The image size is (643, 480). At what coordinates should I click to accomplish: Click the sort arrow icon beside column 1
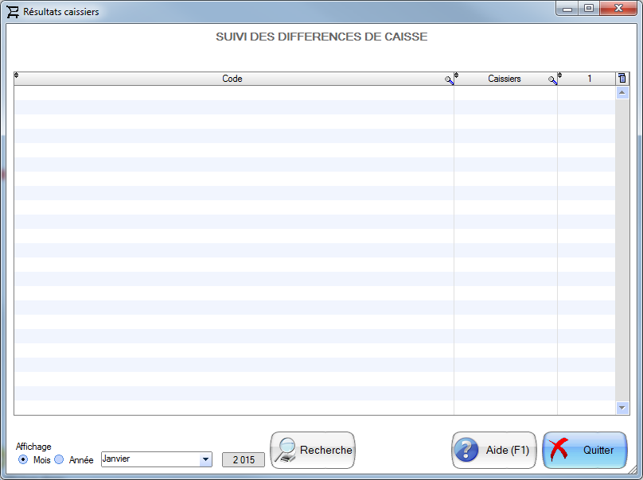[x=559, y=76]
